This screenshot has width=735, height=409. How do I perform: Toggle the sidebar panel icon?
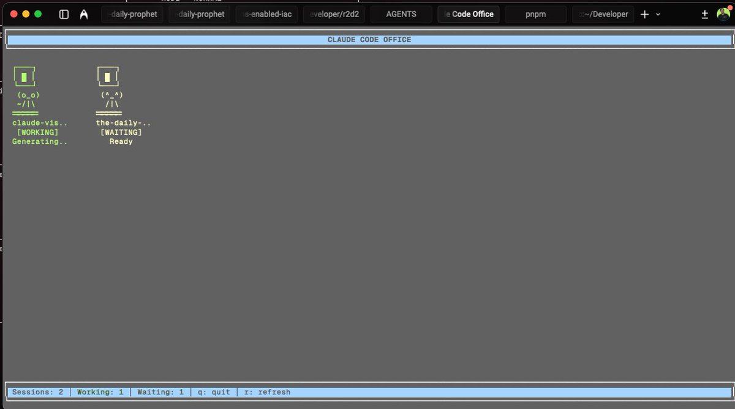[64, 14]
